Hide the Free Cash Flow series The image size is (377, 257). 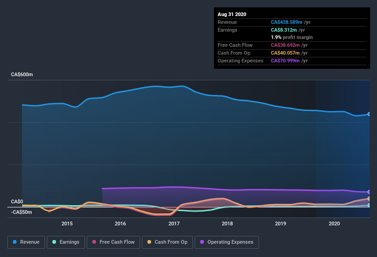pyautogui.click(x=114, y=242)
